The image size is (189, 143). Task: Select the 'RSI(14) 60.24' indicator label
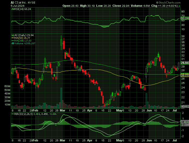click(22, 9)
